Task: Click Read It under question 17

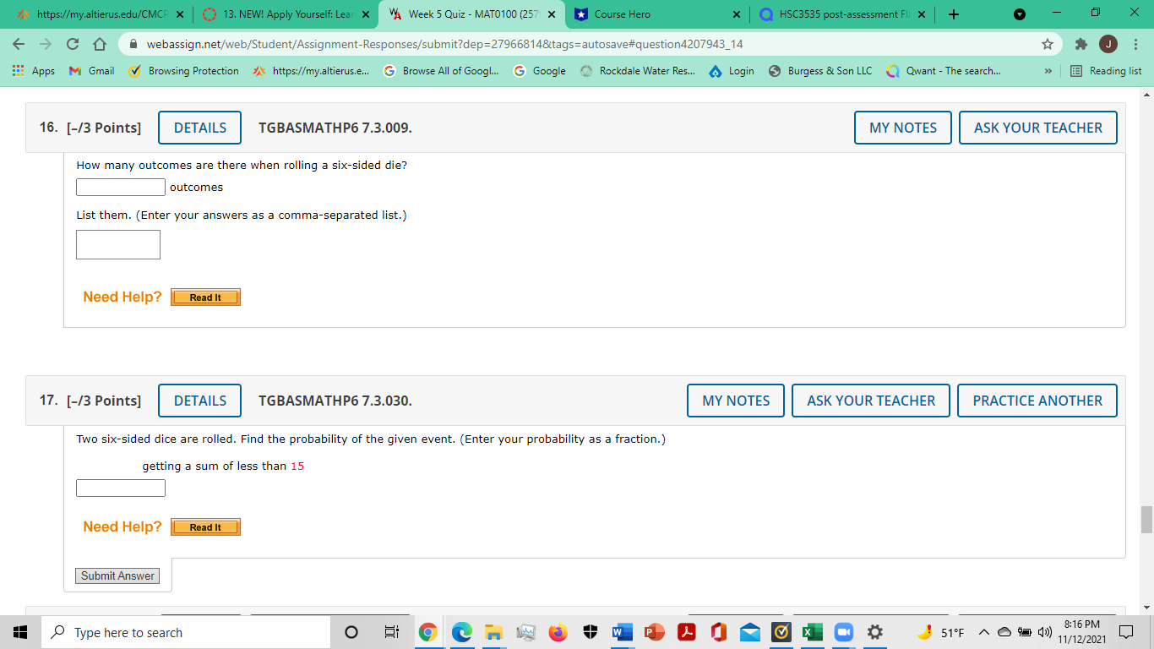Action: pyautogui.click(x=205, y=527)
